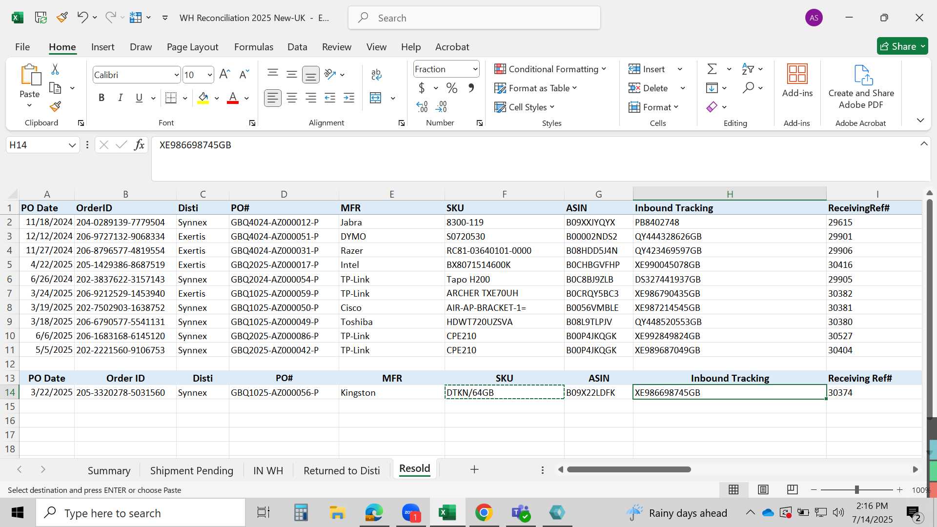Toggle Align Right horizontal alignment
The height and width of the screenshot is (527, 937).
[x=310, y=98]
